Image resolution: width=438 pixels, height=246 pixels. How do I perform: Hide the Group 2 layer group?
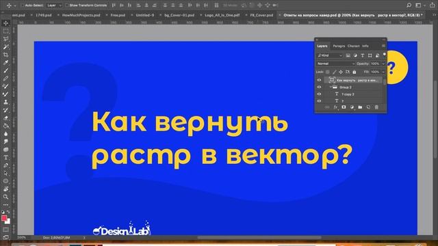click(x=319, y=87)
